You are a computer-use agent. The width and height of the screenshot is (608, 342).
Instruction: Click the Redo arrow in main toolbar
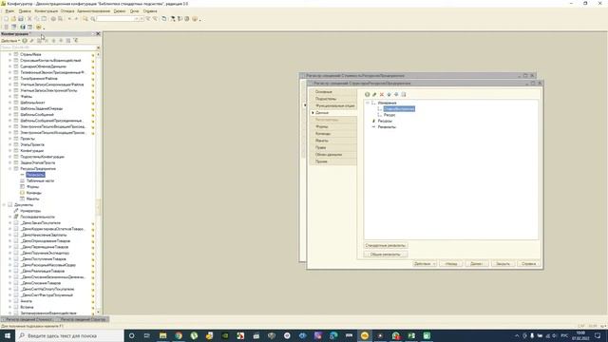76,19
